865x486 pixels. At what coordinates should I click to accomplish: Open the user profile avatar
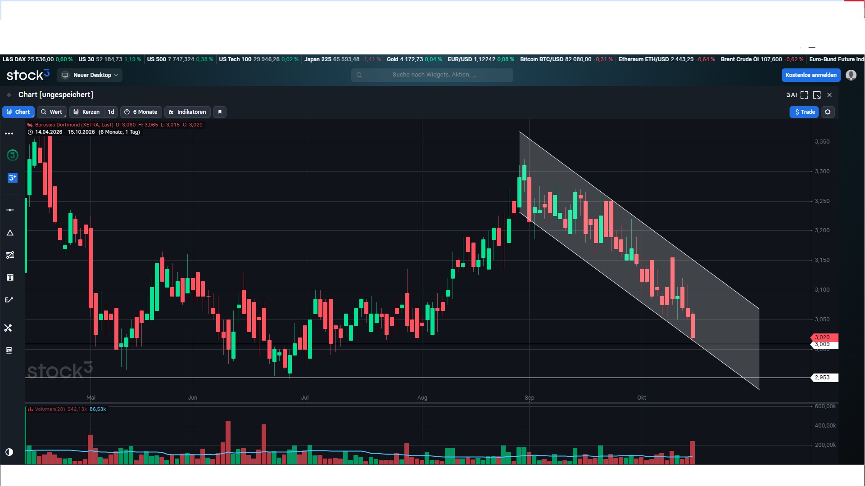coord(851,75)
